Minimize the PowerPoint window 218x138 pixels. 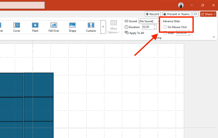192,5
